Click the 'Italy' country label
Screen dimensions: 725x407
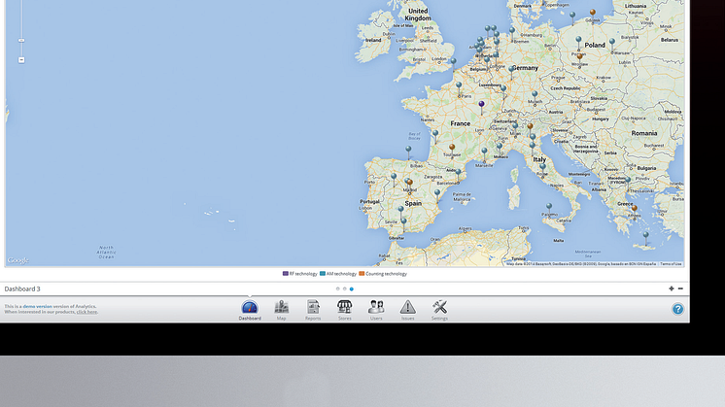539,159
